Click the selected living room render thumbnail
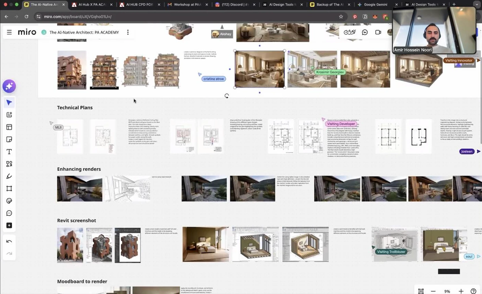This screenshot has height=294, width=482. coord(259,69)
